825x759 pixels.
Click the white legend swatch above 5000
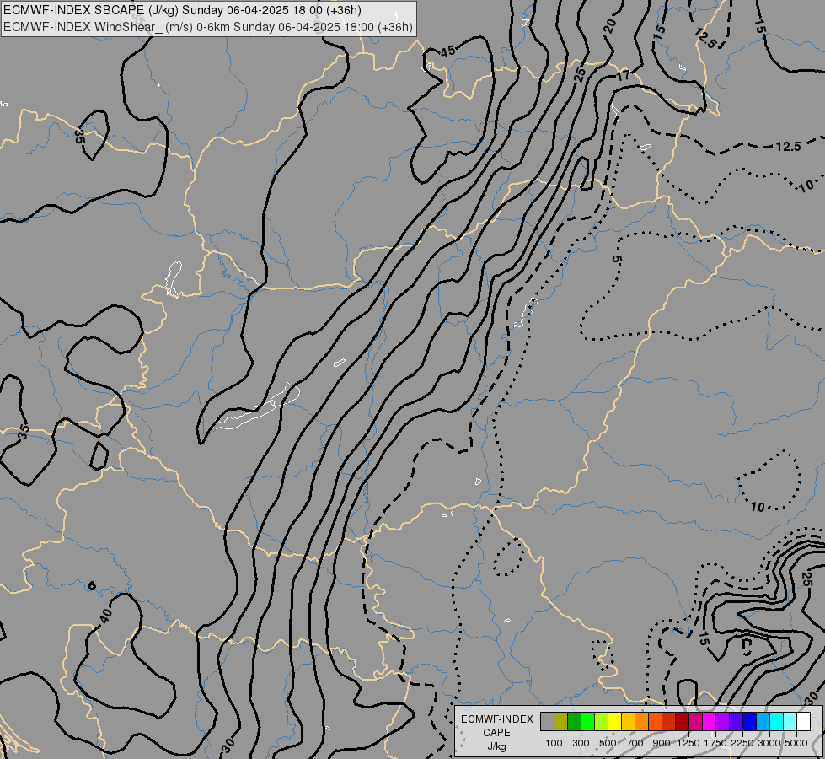coord(803,721)
